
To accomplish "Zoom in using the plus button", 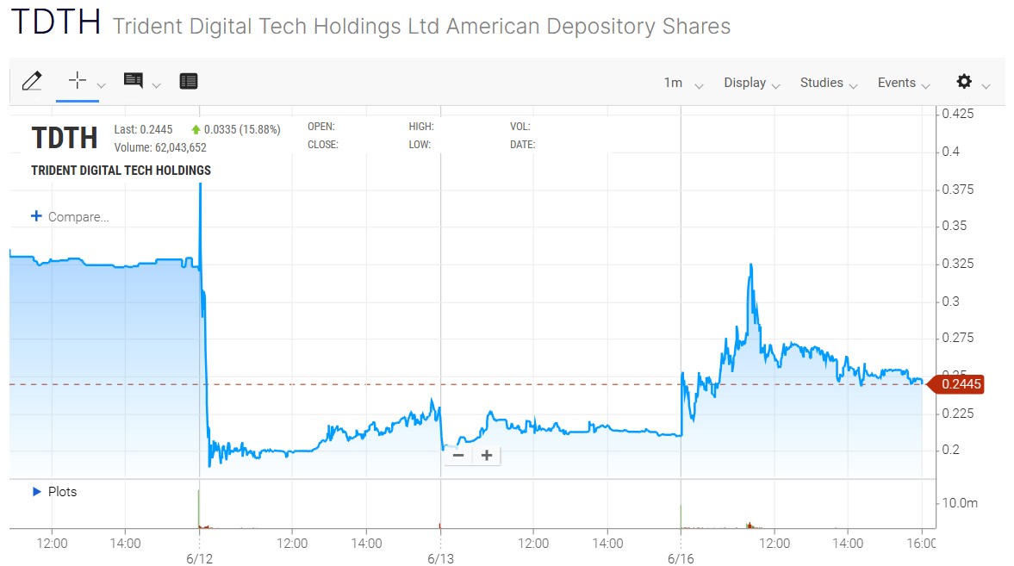I will pos(486,456).
